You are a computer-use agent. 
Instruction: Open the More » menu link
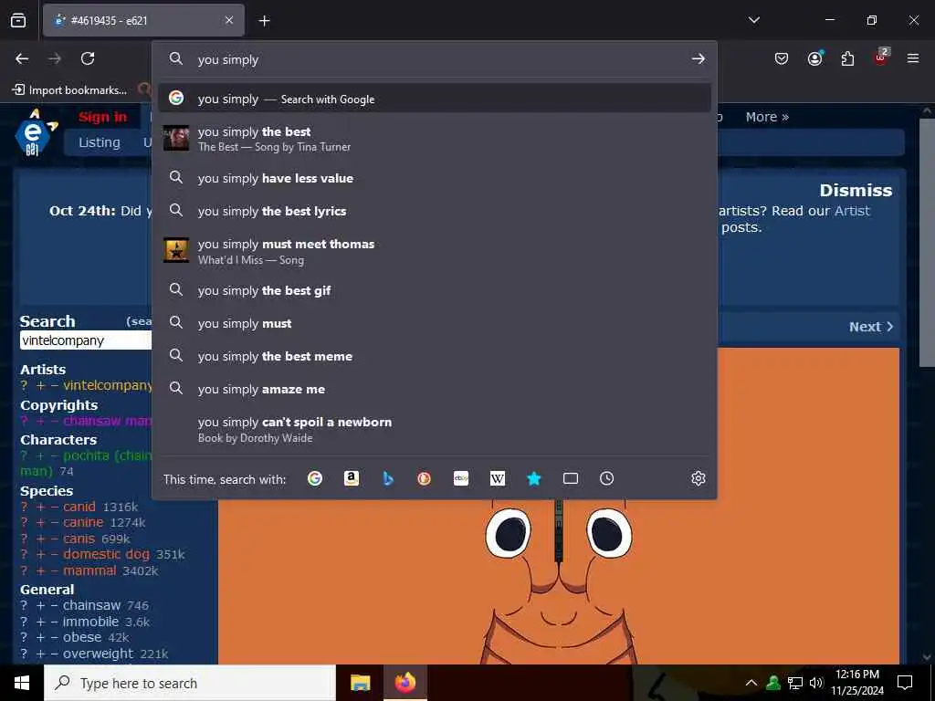(767, 117)
